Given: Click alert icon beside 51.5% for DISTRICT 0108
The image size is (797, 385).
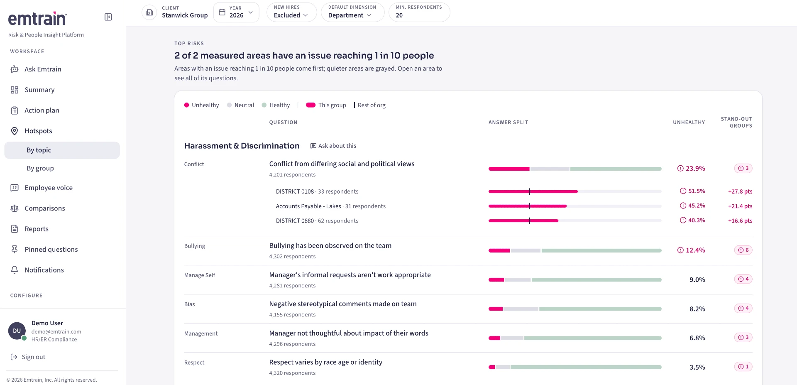Looking at the screenshot, I should [683, 191].
